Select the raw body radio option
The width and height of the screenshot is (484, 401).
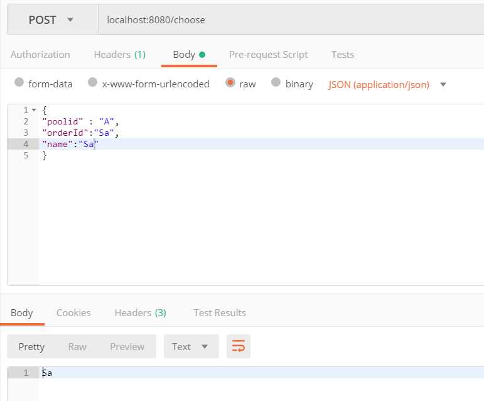tap(230, 83)
